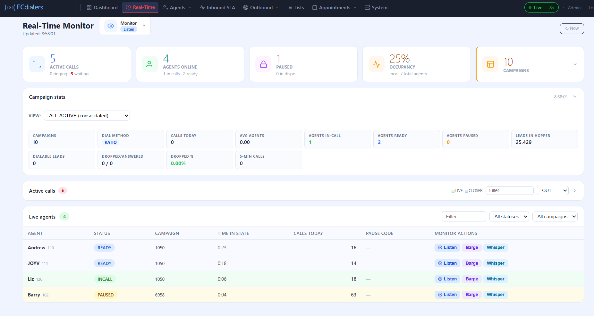Click Liz's INCALL status badge

click(x=105, y=279)
